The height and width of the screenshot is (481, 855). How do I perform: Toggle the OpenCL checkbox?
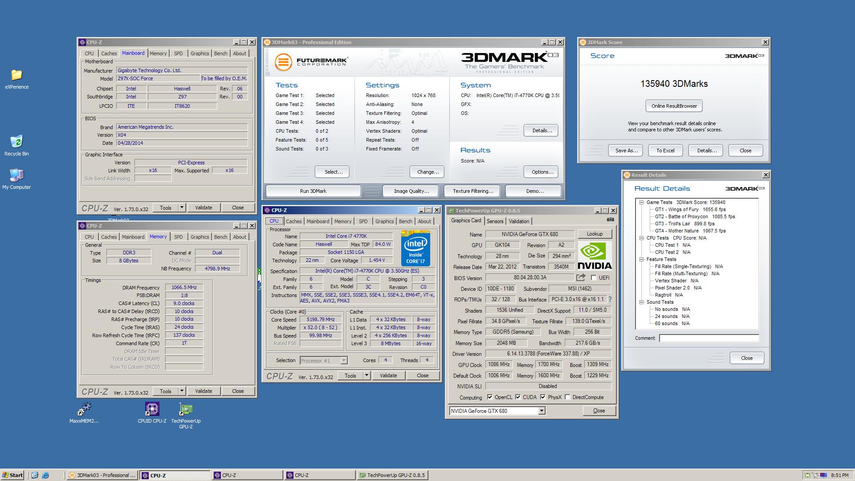click(490, 397)
